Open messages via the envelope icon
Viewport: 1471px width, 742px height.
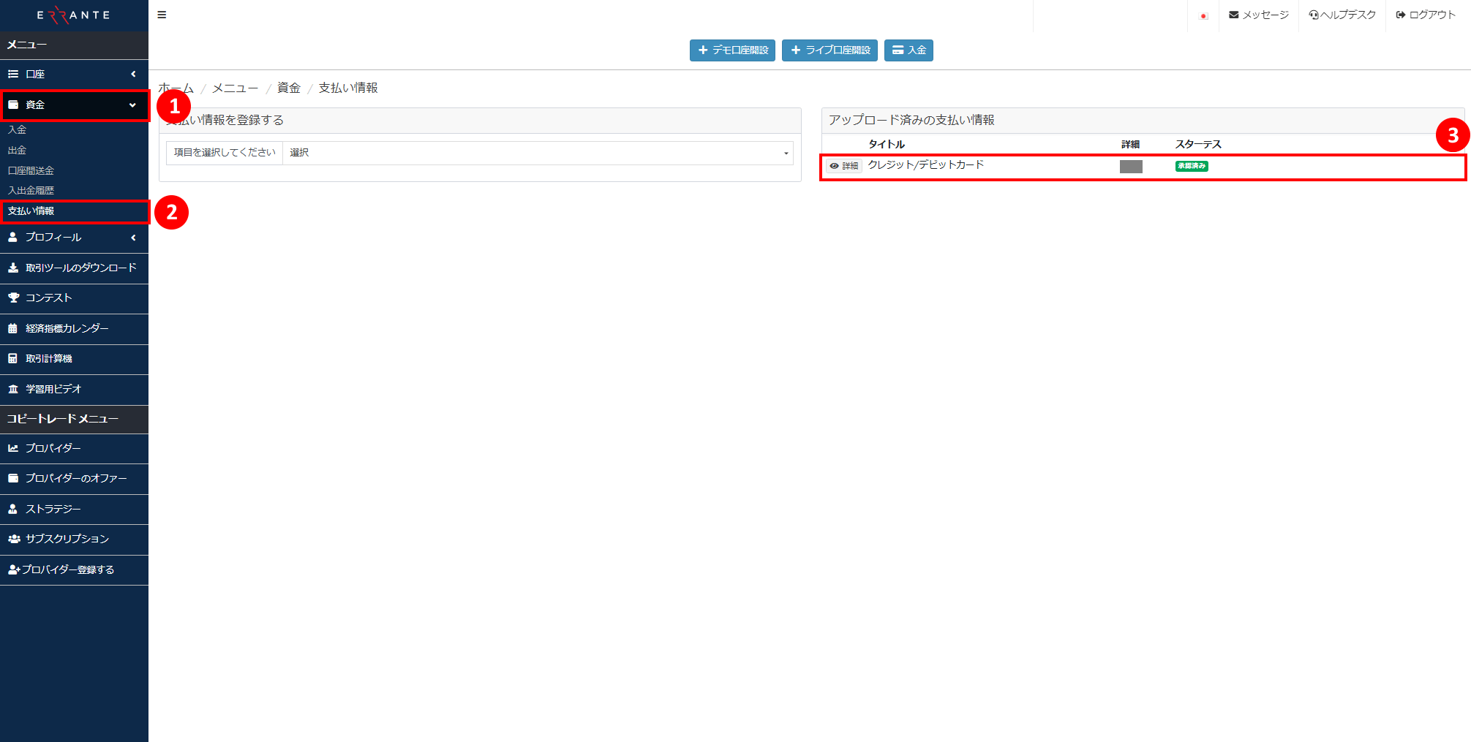pos(1233,15)
